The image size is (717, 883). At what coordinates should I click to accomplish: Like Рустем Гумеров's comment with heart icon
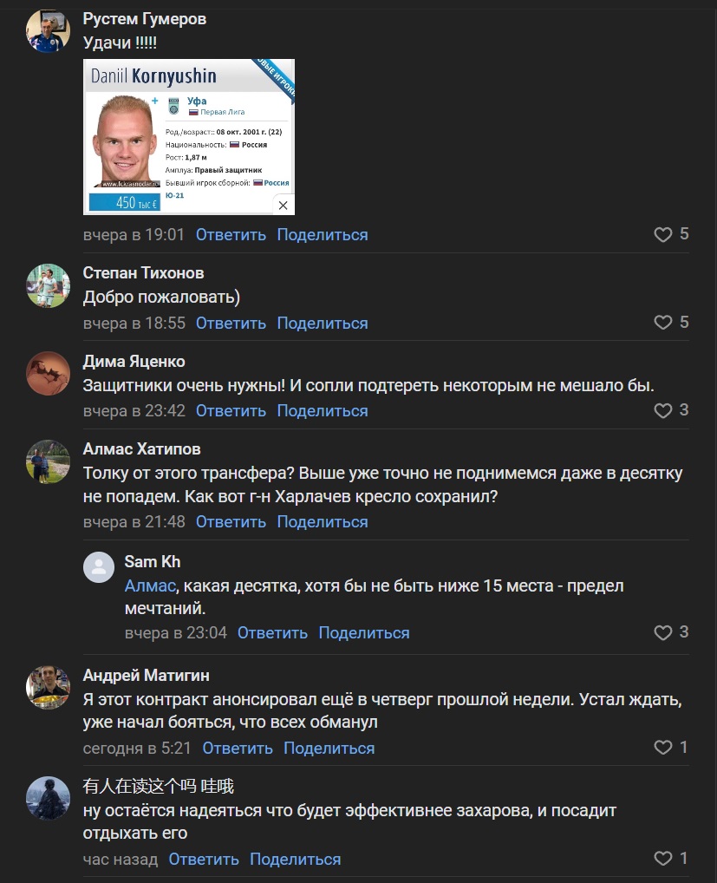(663, 234)
